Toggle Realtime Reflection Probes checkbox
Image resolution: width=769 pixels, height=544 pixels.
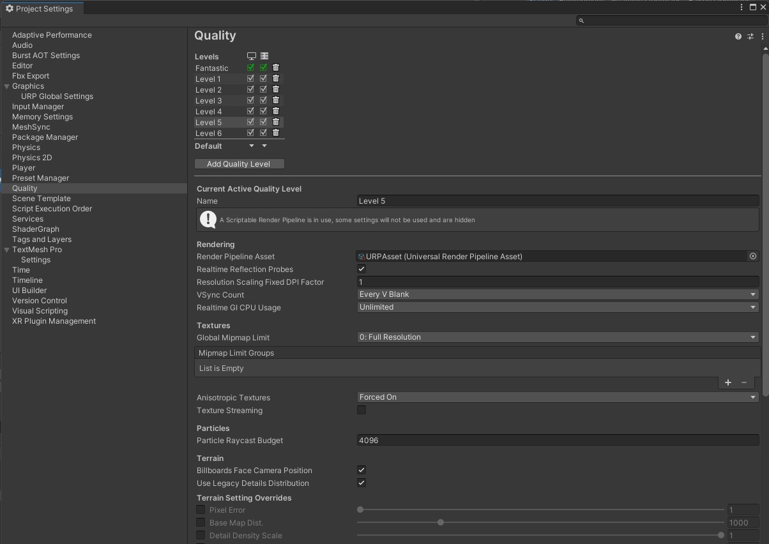(362, 269)
